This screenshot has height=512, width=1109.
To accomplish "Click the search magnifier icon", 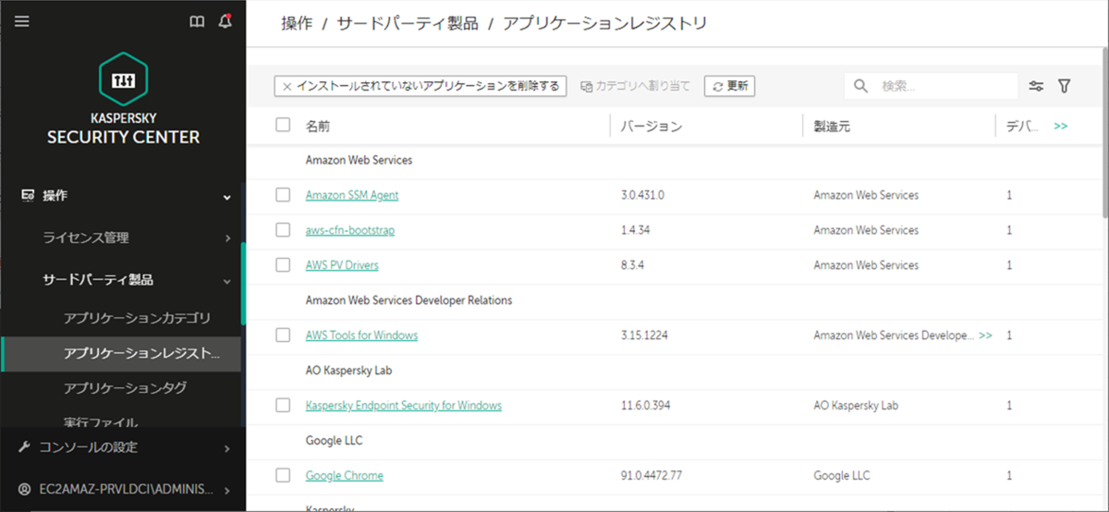I will coord(860,86).
